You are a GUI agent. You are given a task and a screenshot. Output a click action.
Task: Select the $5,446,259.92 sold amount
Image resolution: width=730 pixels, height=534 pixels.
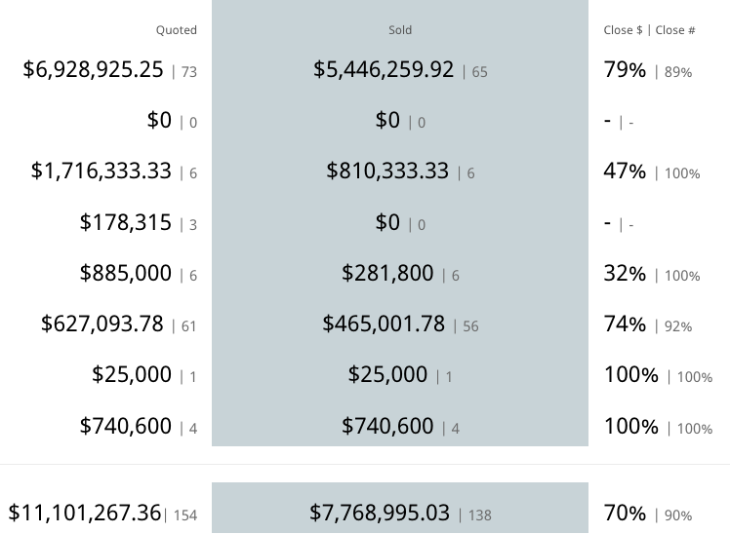[384, 70]
